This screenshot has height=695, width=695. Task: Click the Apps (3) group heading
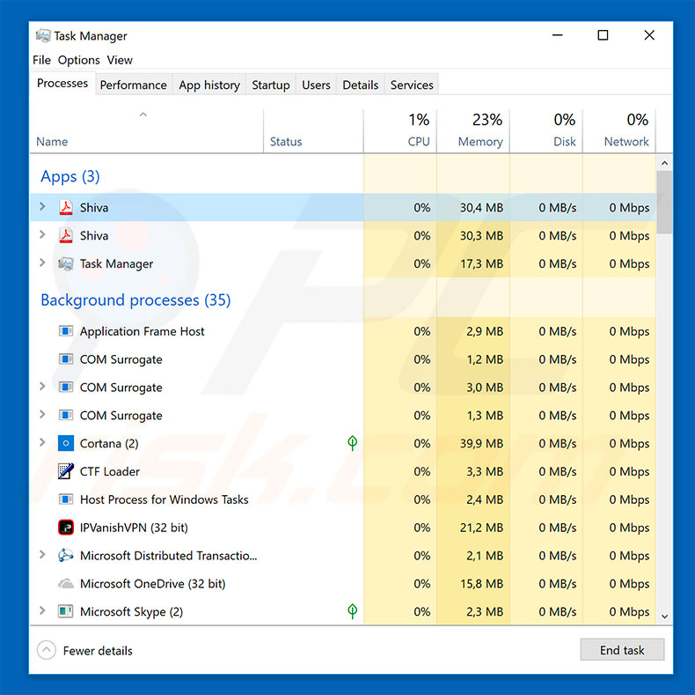(70, 176)
